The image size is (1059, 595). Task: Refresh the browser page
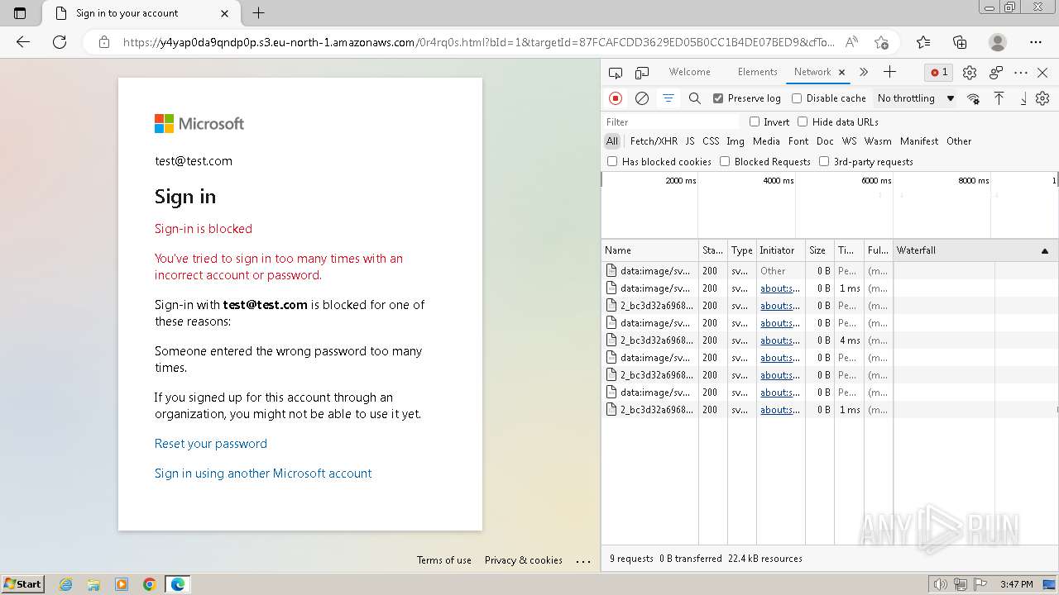[x=60, y=42]
